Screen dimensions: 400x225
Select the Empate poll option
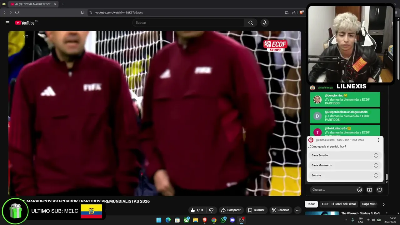point(345,175)
